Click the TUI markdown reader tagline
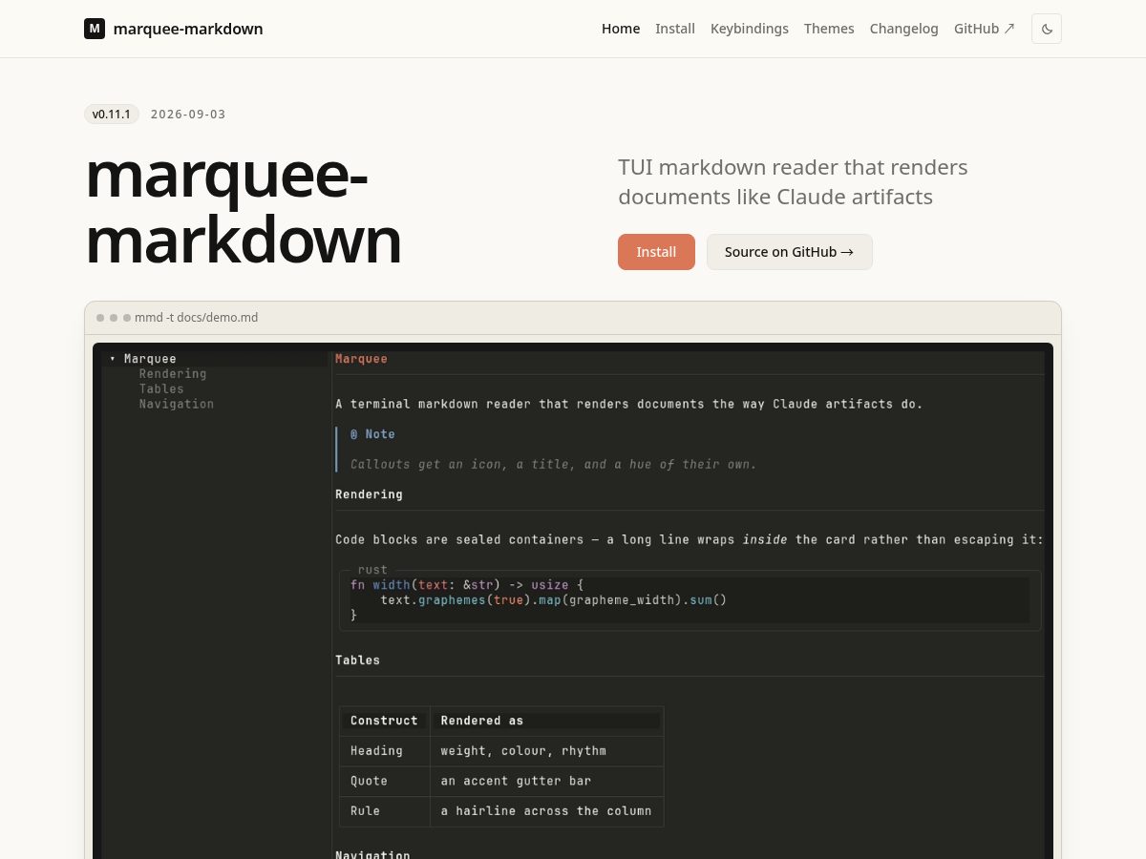 point(793,182)
